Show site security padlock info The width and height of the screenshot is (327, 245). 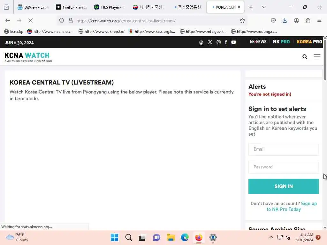click(x=71, y=20)
